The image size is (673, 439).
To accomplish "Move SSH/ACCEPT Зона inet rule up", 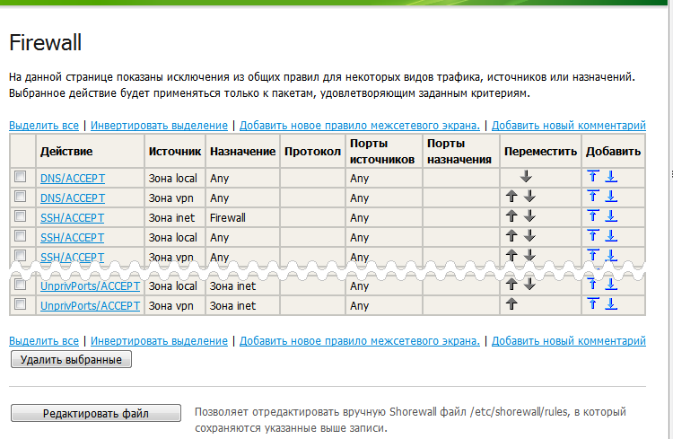I will tap(511, 215).
